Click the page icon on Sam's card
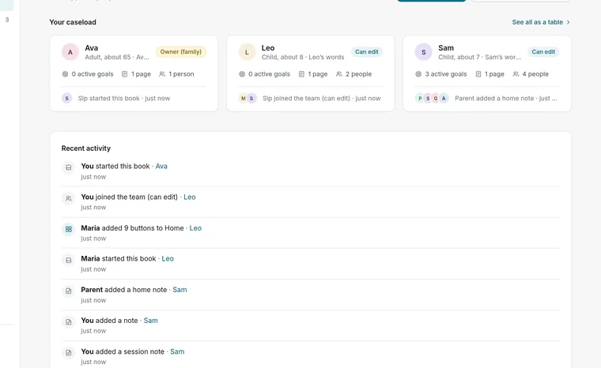 [x=478, y=74]
